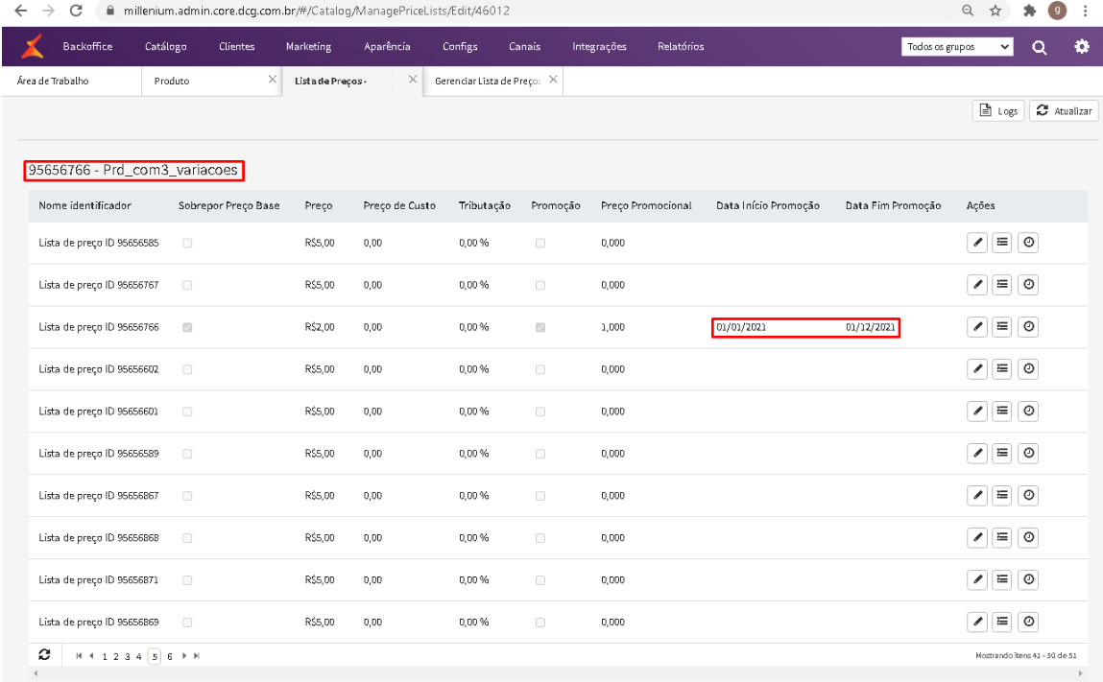Click the clock icon for list 95656602
Viewport: 1103px width, 682px height.
tap(1028, 369)
